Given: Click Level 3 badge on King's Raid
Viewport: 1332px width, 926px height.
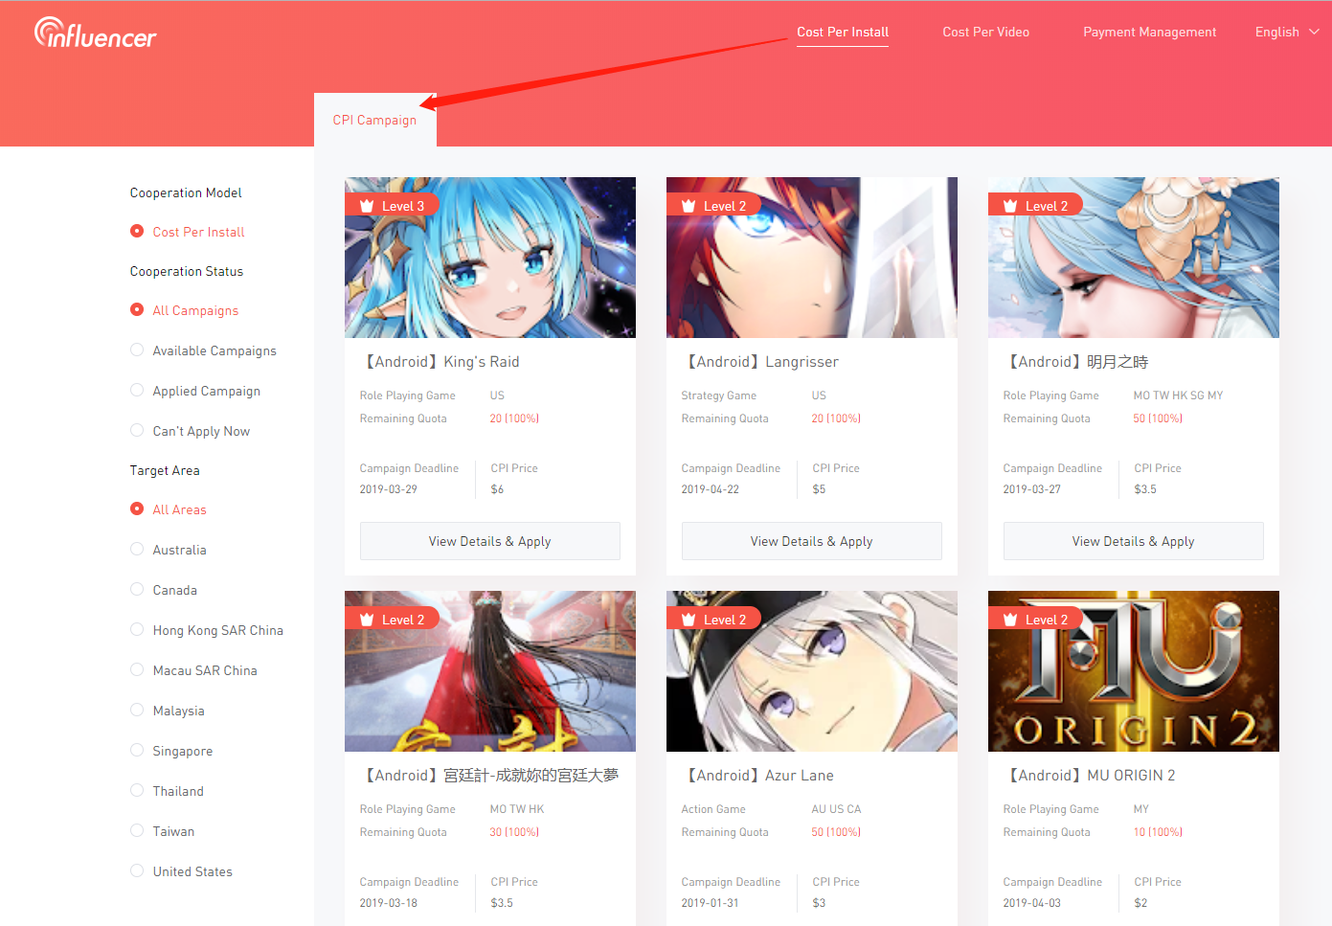Looking at the screenshot, I should tap(392, 205).
